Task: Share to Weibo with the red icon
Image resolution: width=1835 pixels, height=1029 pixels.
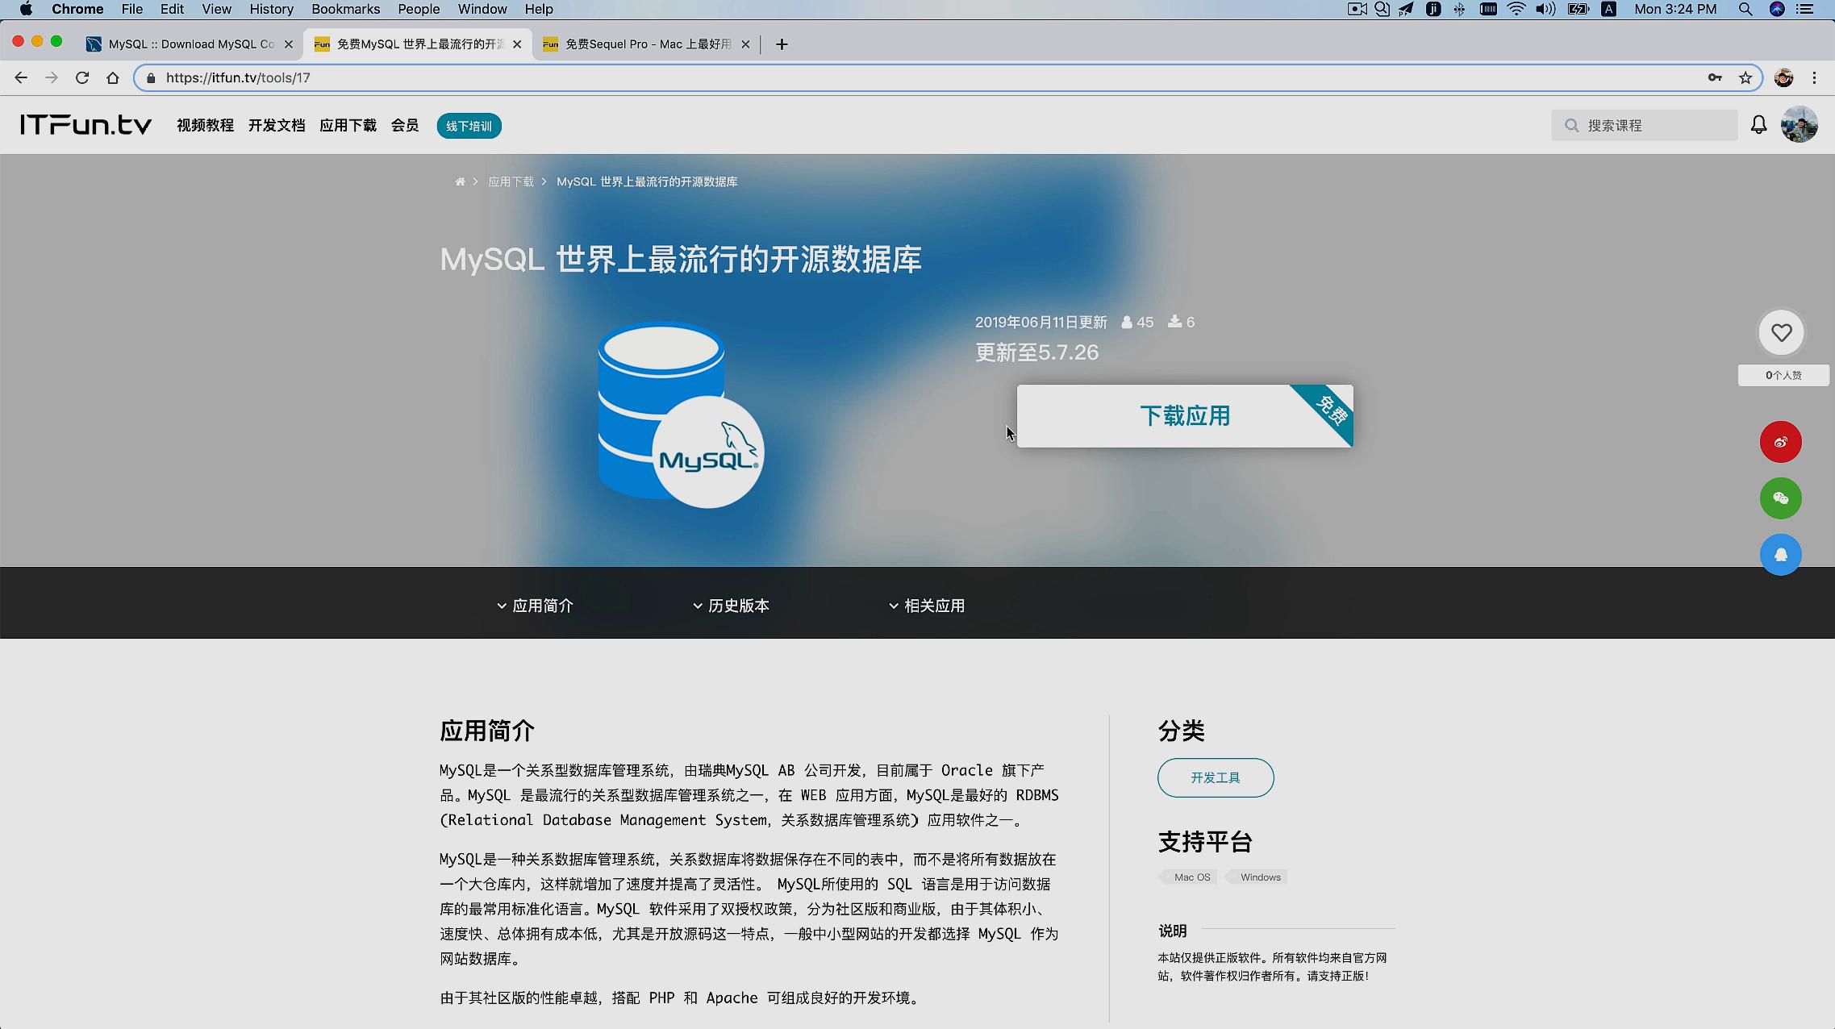Action: click(x=1781, y=442)
